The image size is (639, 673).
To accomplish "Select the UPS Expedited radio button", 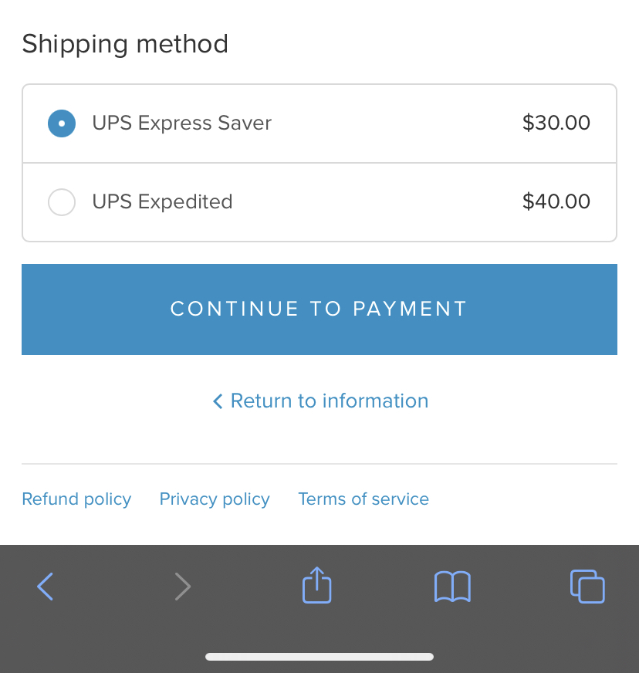I will click(62, 202).
